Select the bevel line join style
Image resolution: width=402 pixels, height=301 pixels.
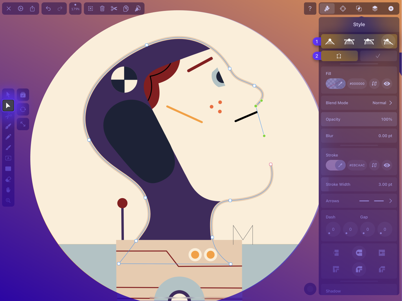tap(382, 269)
